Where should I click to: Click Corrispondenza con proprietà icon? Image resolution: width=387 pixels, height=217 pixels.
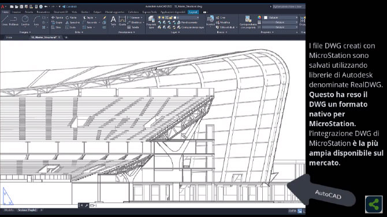[248, 22]
